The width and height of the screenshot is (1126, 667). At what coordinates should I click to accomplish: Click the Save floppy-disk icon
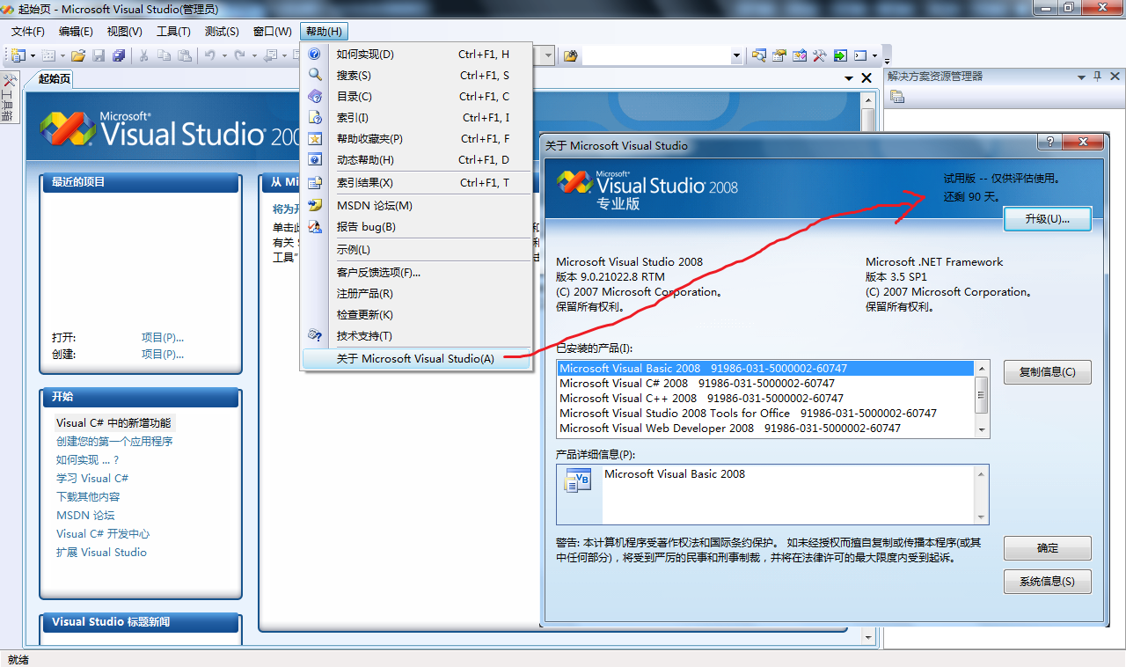pyautogui.click(x=99, y=55)
